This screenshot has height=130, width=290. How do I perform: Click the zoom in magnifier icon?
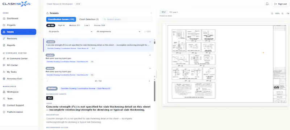(x=282, y=13)
